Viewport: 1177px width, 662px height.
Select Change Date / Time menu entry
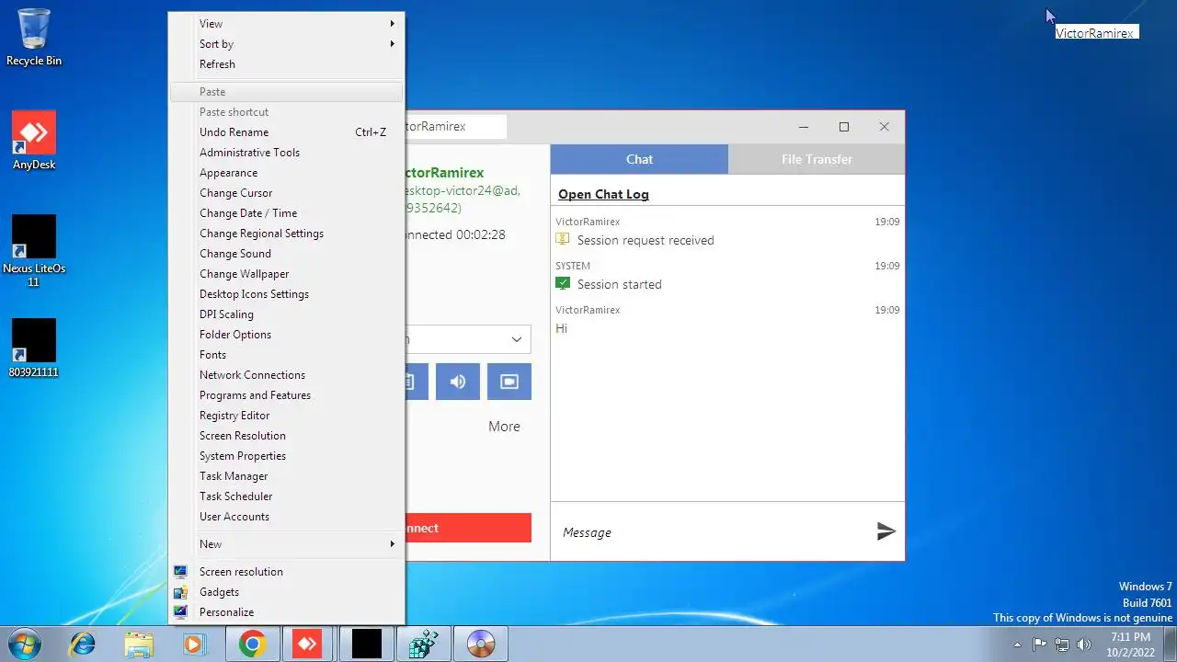pos(287,213)
